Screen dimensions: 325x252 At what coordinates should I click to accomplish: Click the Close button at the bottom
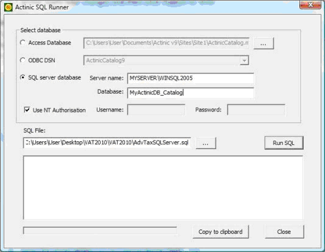tap(284, 232)
